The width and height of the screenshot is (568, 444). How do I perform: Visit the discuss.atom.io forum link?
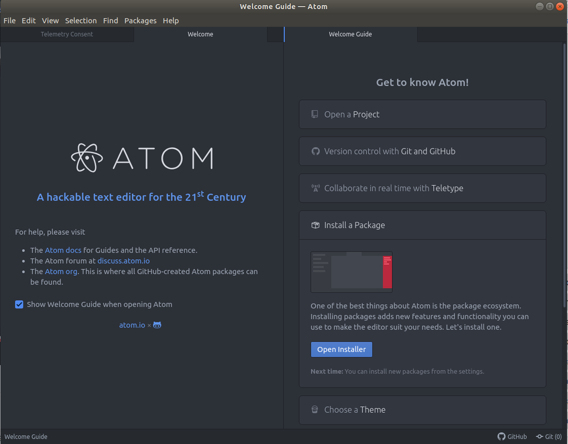(123, 261)
